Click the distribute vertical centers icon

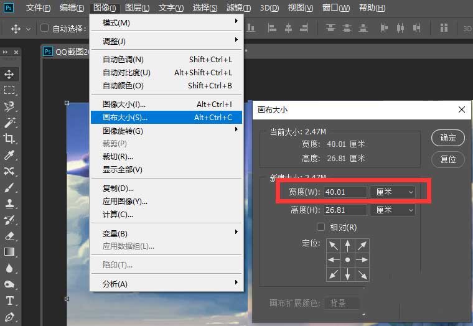(347, 28)
